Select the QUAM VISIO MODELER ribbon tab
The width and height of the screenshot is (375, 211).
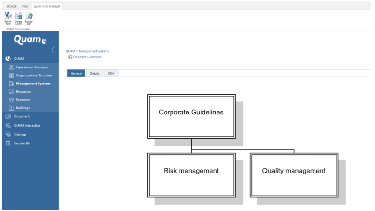[x=47, y=6]
